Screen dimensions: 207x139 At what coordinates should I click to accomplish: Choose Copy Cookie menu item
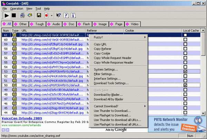point(118,53)
